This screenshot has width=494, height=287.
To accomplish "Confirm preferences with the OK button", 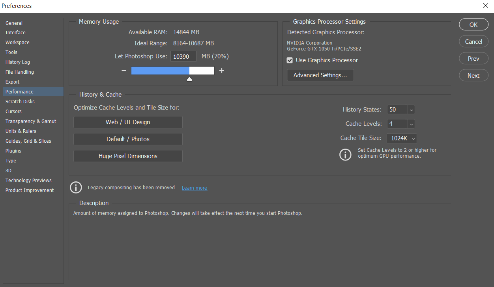I will [473, 24].
